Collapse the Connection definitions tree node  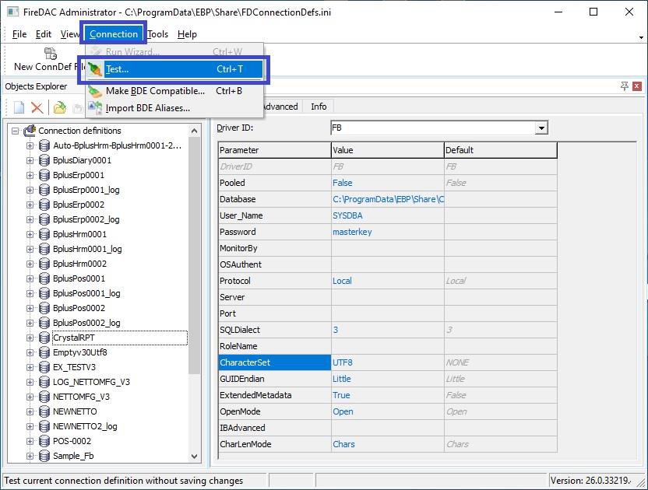tap(15, 131)
